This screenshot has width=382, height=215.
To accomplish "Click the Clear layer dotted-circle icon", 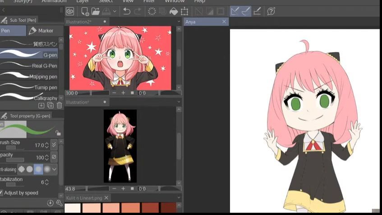I will (152, 11).
